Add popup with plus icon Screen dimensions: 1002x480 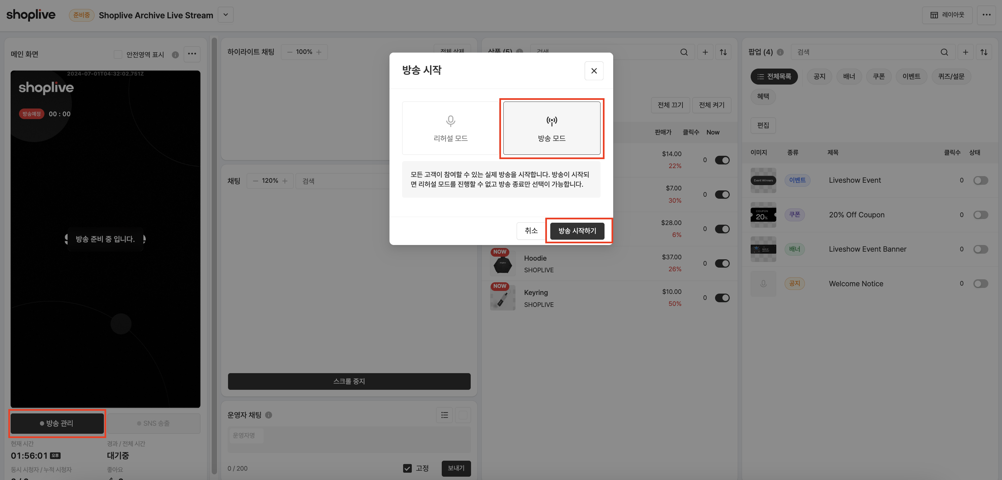pos(965,52)
